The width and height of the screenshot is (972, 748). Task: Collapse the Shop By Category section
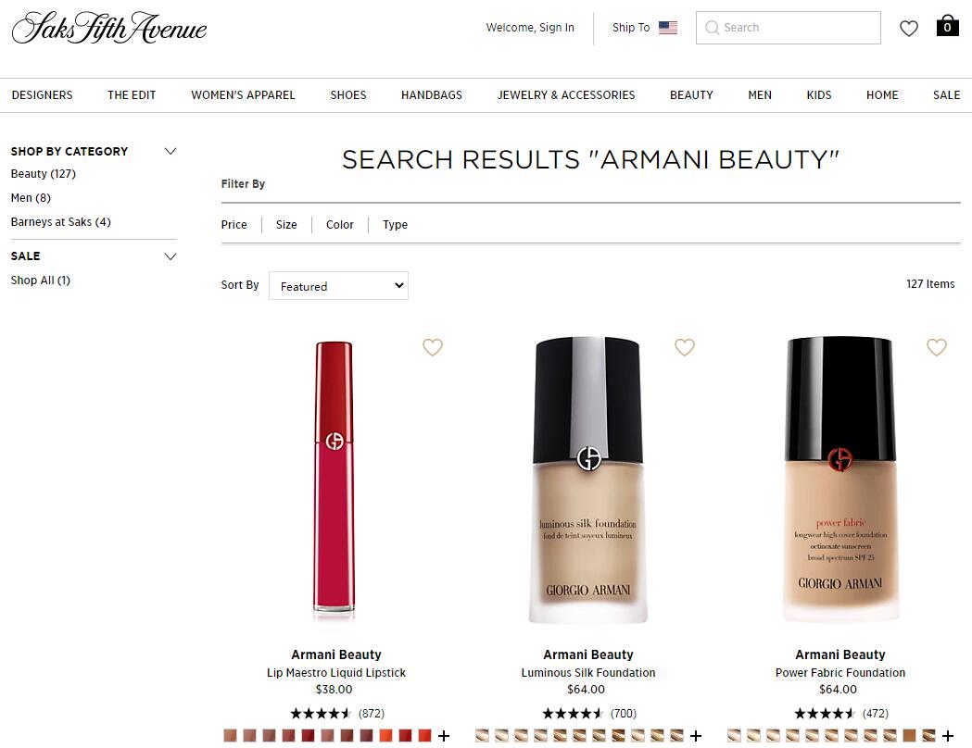coord(170,151)
